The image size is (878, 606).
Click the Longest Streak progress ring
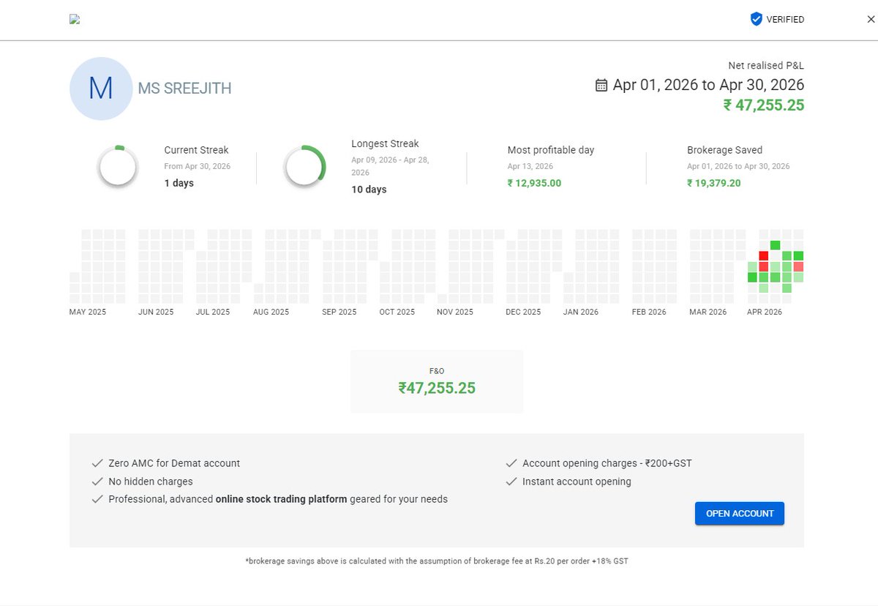pos(304,166)
